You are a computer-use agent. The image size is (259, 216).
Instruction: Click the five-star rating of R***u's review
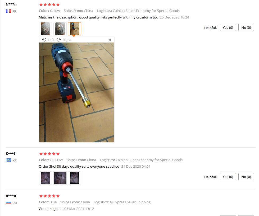[49, 196]
